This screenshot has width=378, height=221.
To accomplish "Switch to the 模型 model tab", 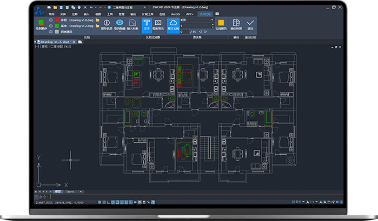I will (58, 192).
